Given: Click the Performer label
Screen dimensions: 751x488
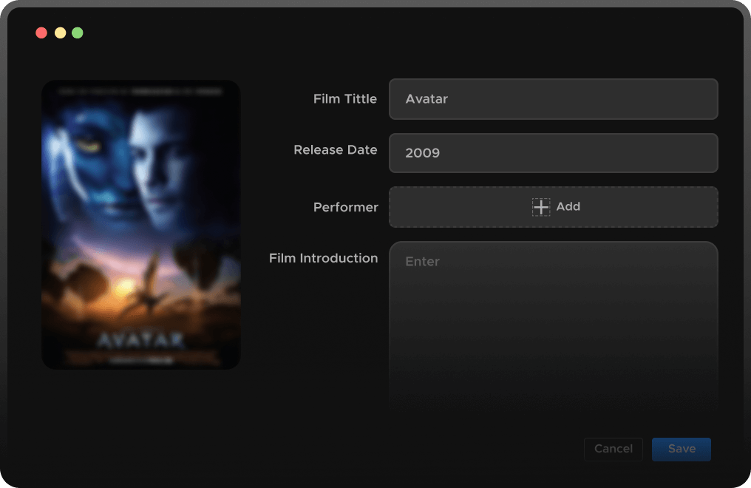Looking at the screenshot, I should 345,208.
